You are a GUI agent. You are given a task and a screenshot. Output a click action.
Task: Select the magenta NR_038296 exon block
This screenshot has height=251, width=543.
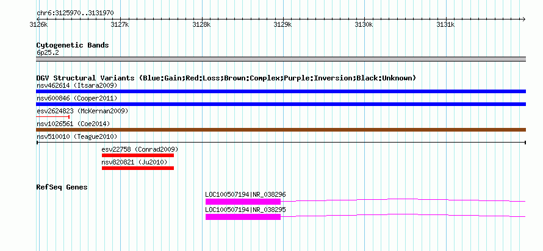[x=243, y=202]
